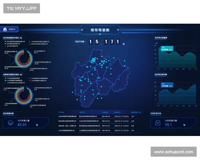This screenshot has width=200, height=160.
Task: Toggle the purple legend entry in the 当前库存量前五排名 legend
Action: (x=38, y=78)
